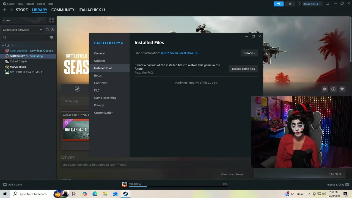352x198 pixels.
Task: Open the ITALIACHICK11 profile tab
Action: 92,10
